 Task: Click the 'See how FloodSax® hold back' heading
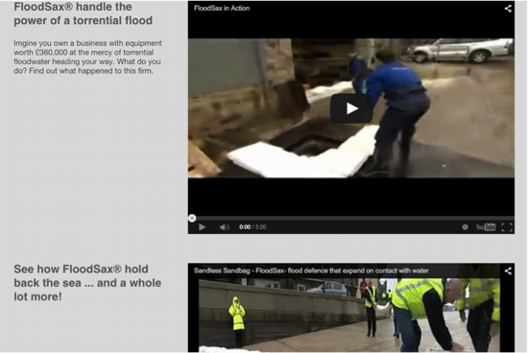point(87,283)
